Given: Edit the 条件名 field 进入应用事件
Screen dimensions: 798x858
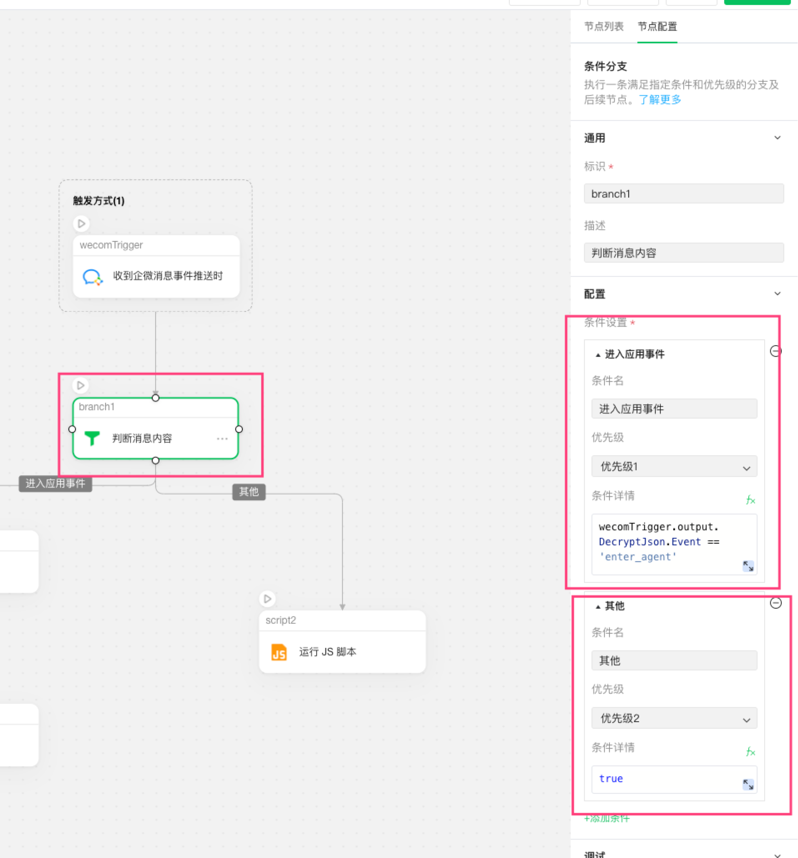Looking at the screenshot, I should click(674, 409).
